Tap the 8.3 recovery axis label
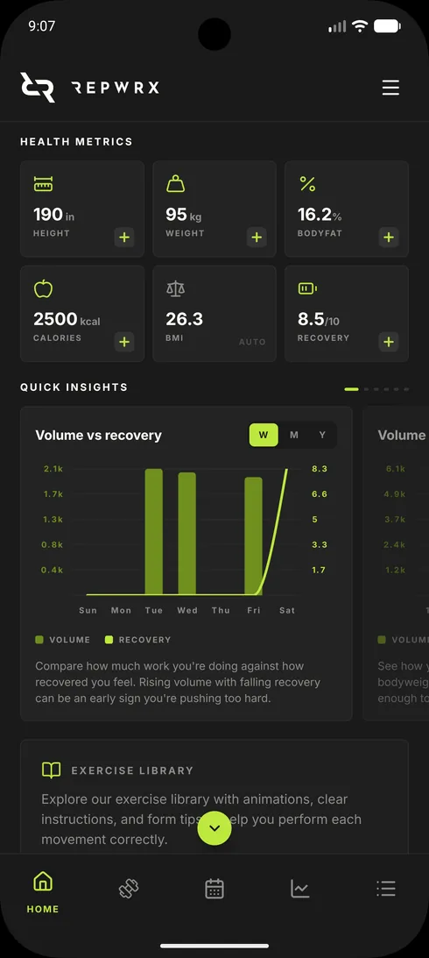 [x=320, y=469]
